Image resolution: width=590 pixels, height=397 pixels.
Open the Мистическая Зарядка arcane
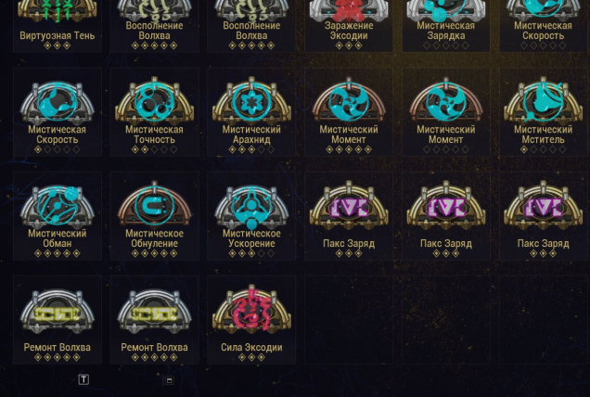446,10
